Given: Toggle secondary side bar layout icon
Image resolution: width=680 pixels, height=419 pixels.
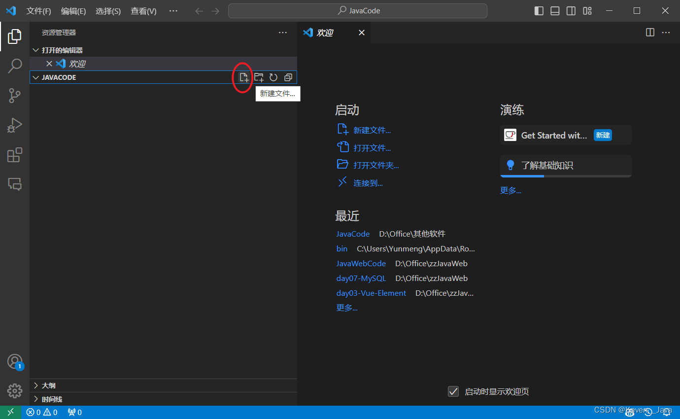Looking at the screenshot, I should (571, 11).
